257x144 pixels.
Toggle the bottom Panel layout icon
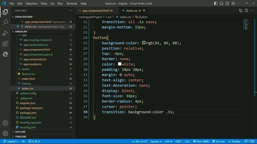pyautogui.click(x=221, y=4)
